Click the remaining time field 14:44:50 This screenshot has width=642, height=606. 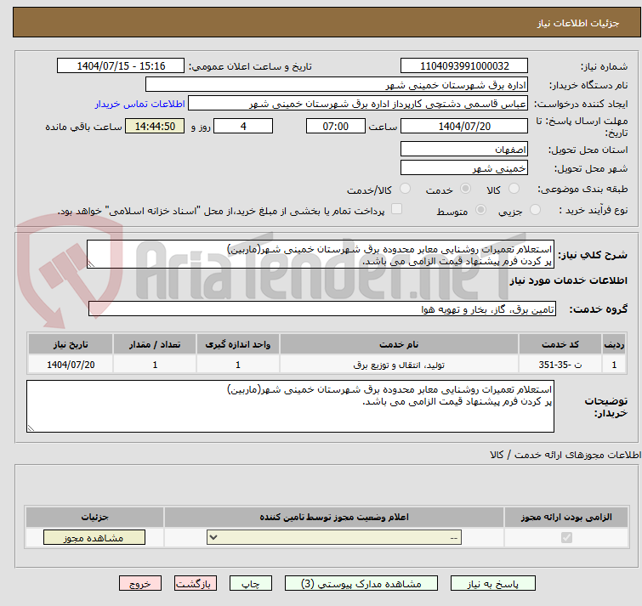coord(155,127)
